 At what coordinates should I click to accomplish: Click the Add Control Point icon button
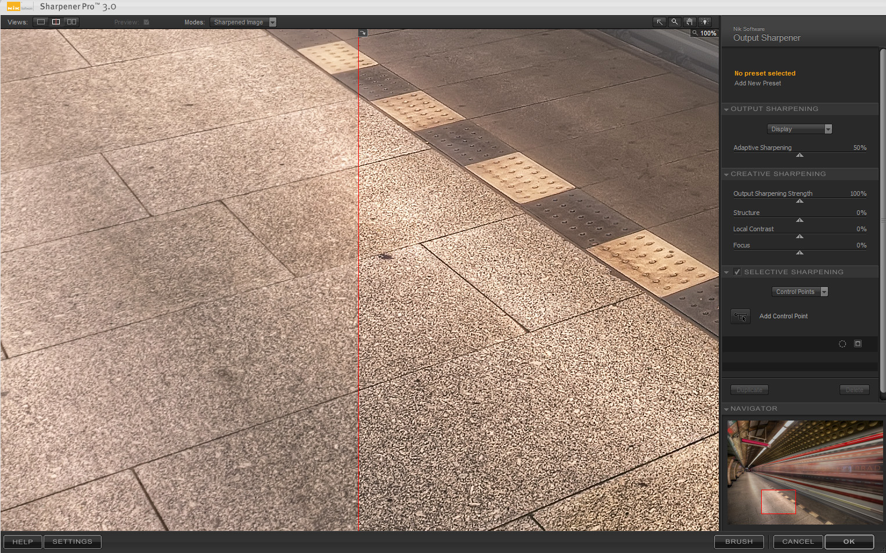tap(740, 317)
